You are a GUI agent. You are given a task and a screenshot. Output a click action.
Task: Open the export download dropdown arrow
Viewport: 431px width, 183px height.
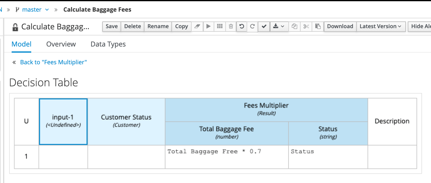click(283, 26)
